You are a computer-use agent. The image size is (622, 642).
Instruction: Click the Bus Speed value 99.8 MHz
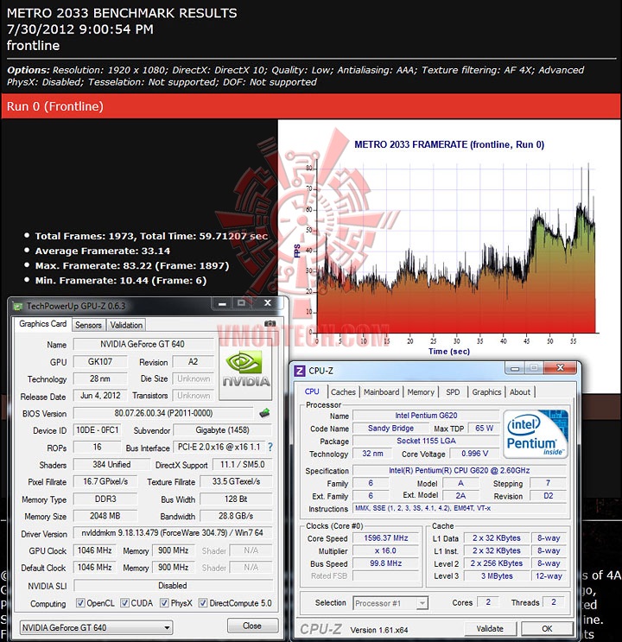click(386, 563)
